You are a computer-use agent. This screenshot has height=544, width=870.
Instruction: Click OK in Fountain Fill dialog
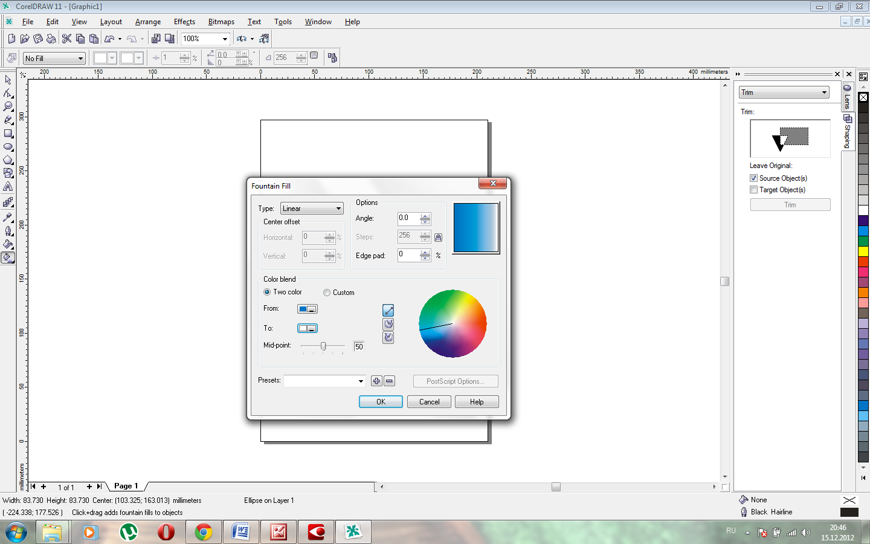[381, 402]
